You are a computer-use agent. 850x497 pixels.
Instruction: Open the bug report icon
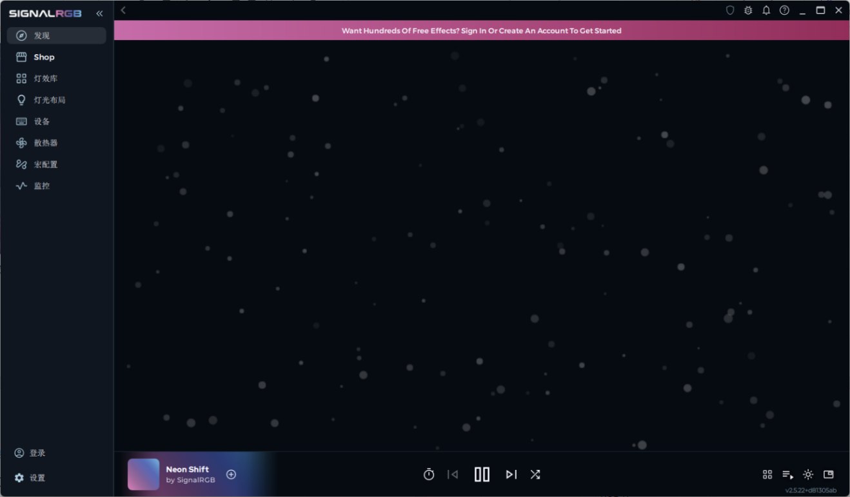[x=748, y=10]
